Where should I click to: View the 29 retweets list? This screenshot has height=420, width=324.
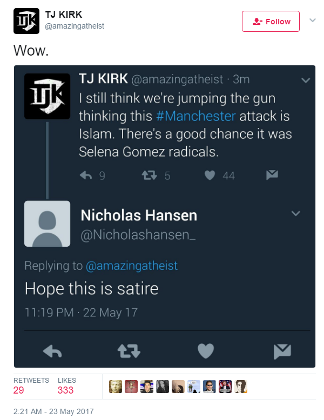pos(31,385)
